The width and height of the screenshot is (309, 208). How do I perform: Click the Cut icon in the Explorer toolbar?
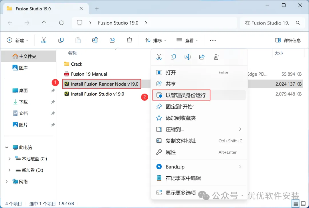click(44, 40)
